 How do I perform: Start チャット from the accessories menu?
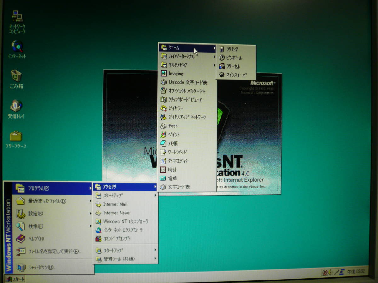(x=188, y=126)
